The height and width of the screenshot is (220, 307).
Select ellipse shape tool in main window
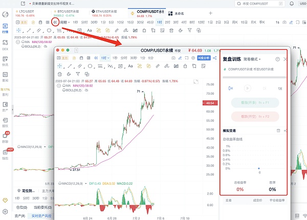49,30
